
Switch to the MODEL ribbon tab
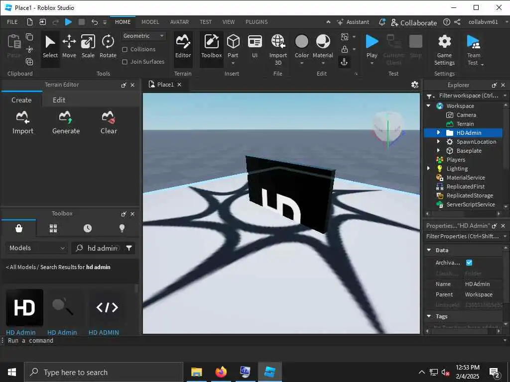point(150,22)
